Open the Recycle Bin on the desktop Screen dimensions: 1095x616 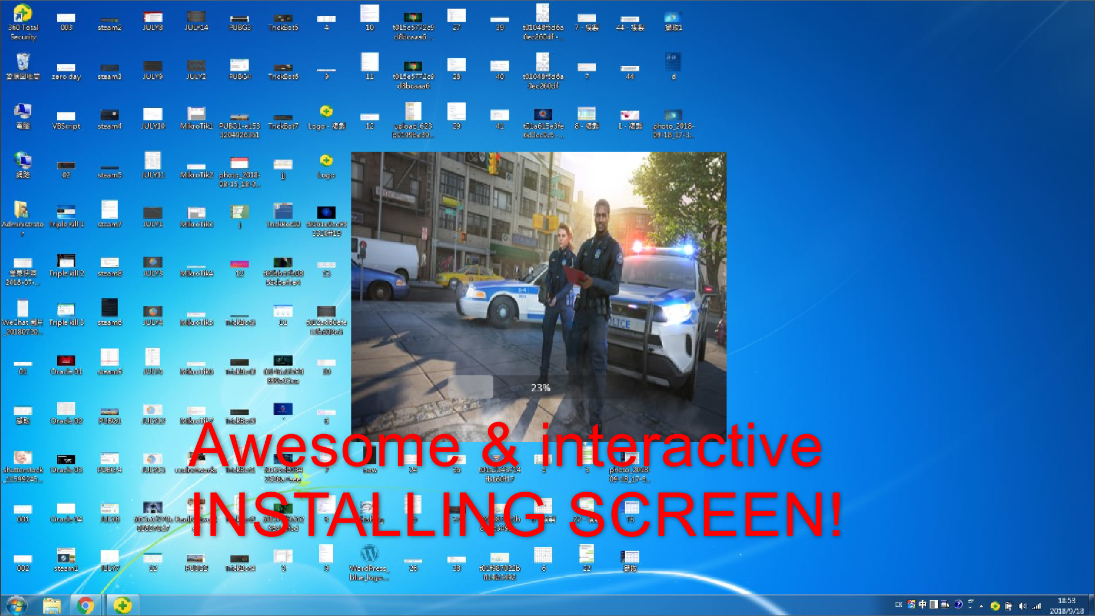(23, 67)
